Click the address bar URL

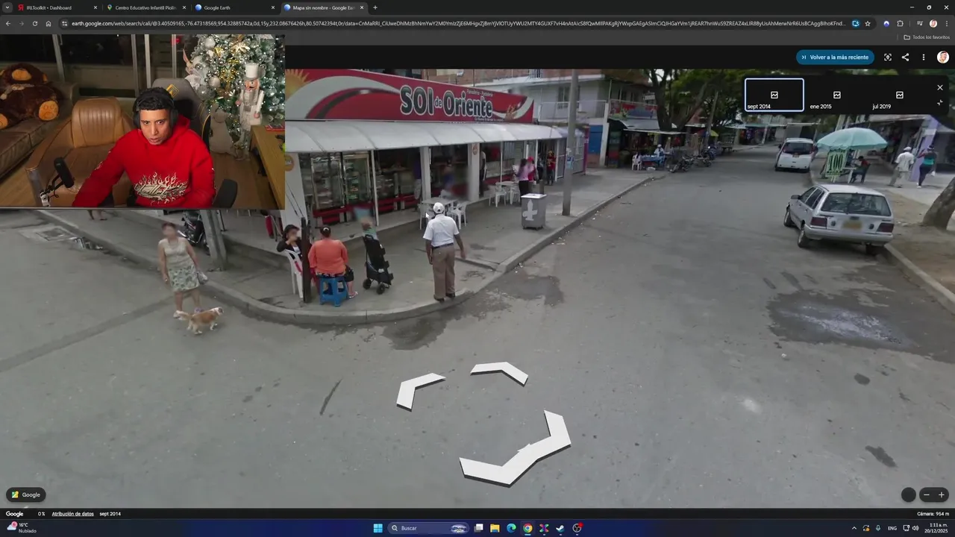point(459,23)
